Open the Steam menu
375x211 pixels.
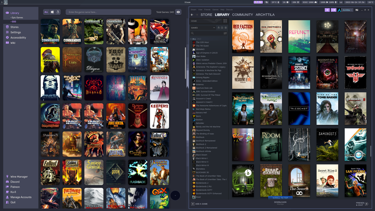(x=193, y=10)
